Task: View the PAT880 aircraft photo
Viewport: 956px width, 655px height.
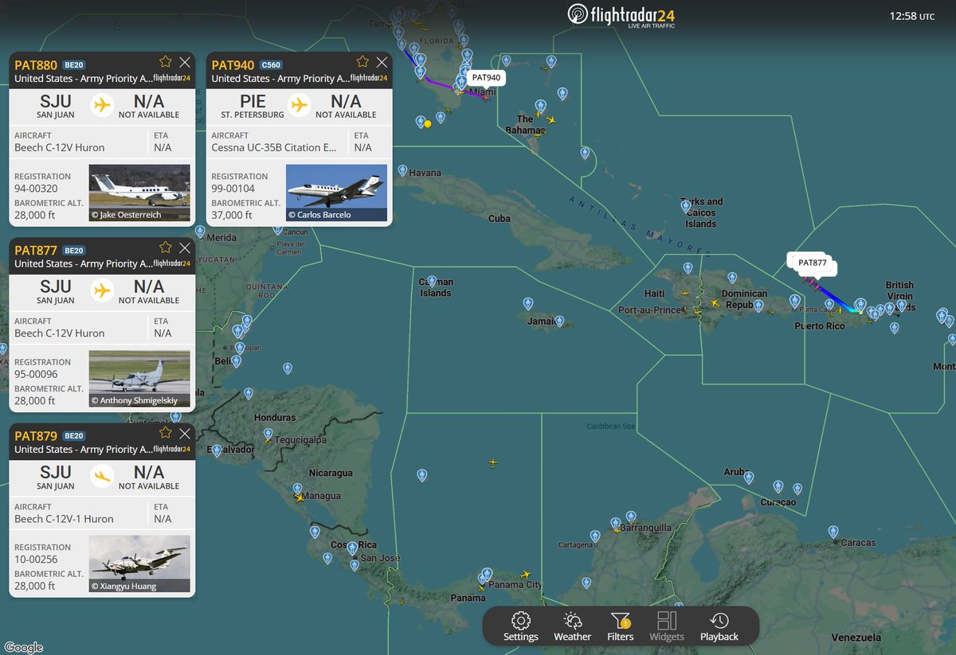Action: point(139,193)
